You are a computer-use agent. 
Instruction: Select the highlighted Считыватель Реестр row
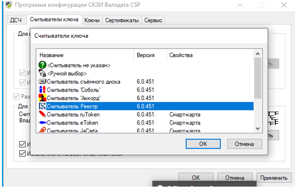coord(146,106)
